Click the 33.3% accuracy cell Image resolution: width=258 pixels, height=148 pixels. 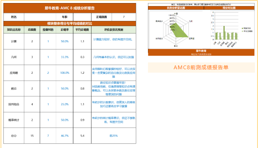tap(64, 57)
